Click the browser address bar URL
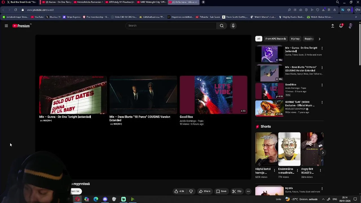Viewport: 361px width, 203px height. click(40, 10)
